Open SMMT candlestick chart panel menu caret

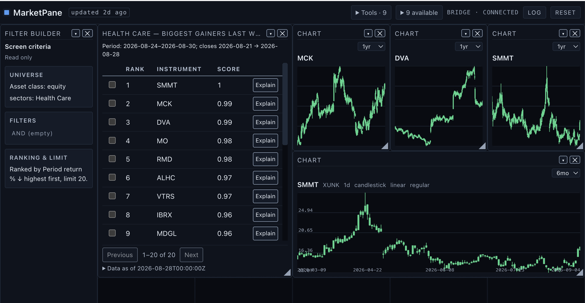pyautogui.click(x=563, y=160)
